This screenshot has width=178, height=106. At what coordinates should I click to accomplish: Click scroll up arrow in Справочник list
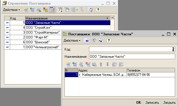[x=112, y=18]
